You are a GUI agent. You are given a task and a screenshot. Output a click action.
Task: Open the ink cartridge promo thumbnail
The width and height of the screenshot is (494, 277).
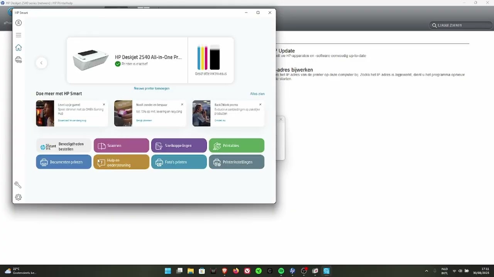[x=123, y=113]
